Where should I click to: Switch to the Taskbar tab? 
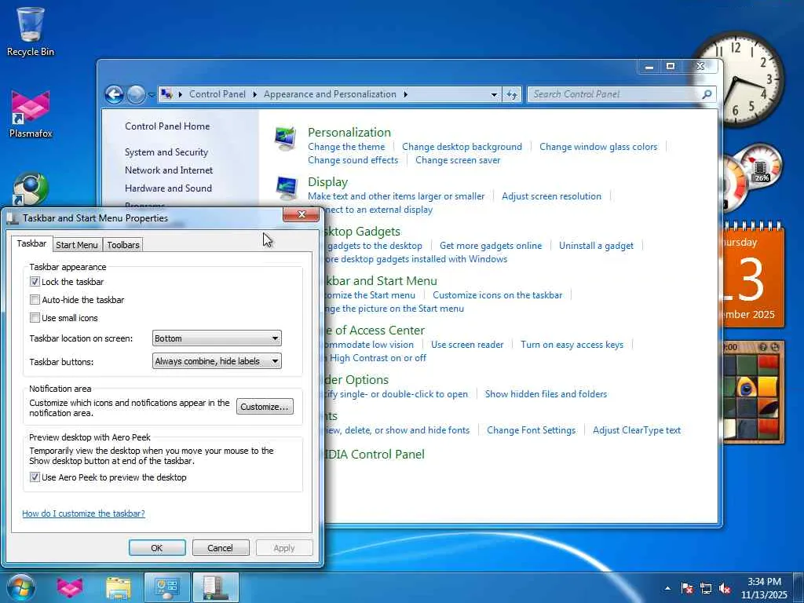tap(31, 243)
